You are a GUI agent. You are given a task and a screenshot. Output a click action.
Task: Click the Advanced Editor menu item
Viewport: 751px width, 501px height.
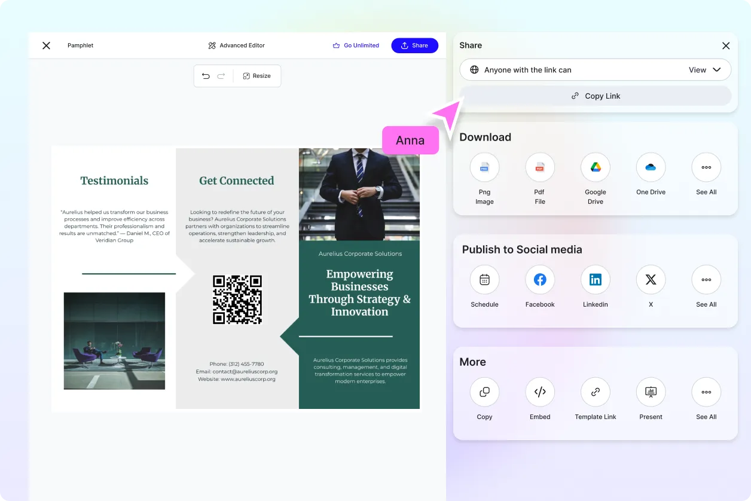pos(236,45)
